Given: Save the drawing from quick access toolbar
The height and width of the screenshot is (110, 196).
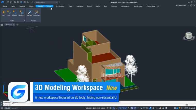Looking at the screenshot, I should 15,2.
